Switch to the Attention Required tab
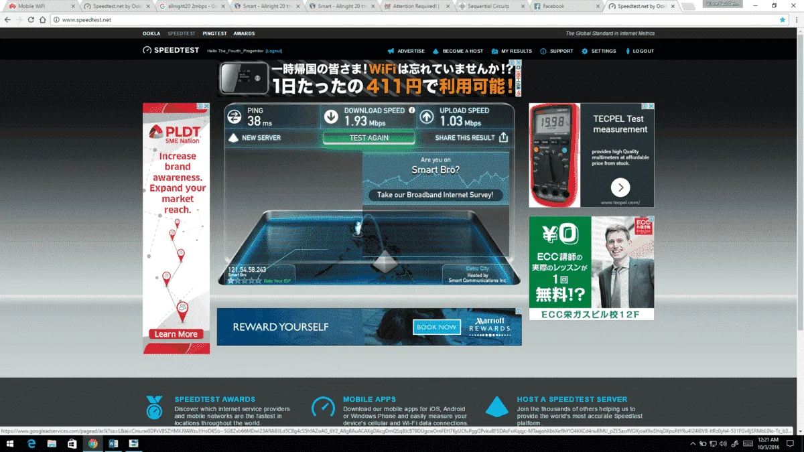 point(417,6)
